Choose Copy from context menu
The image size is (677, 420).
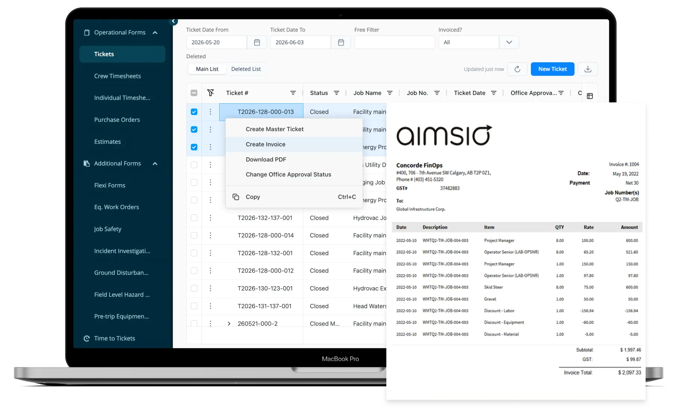(294, 197)
